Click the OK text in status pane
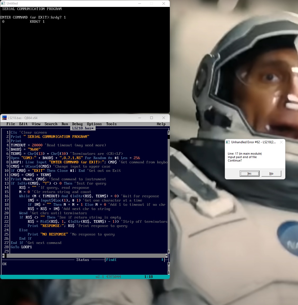Viewport: 298px width, 305px height. click(x=4, y=264)
